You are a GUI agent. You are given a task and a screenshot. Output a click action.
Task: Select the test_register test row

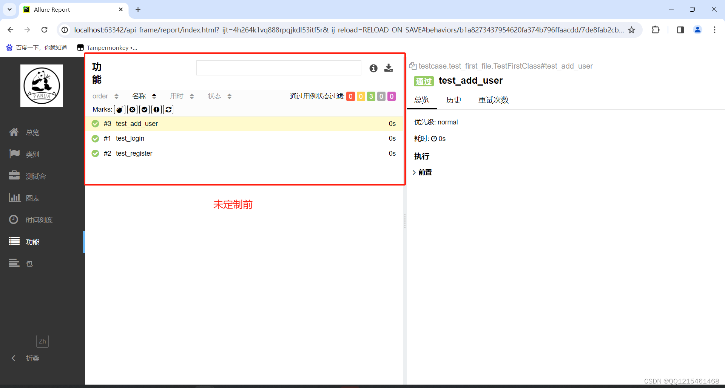(x=244, y=153)
